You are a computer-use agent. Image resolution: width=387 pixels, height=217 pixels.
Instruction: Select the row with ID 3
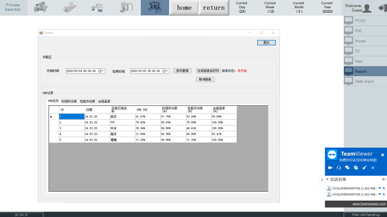[x=71, y=128]
